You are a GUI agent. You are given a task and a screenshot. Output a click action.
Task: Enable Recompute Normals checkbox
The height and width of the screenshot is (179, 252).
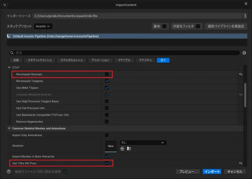[x=106, y=74]
